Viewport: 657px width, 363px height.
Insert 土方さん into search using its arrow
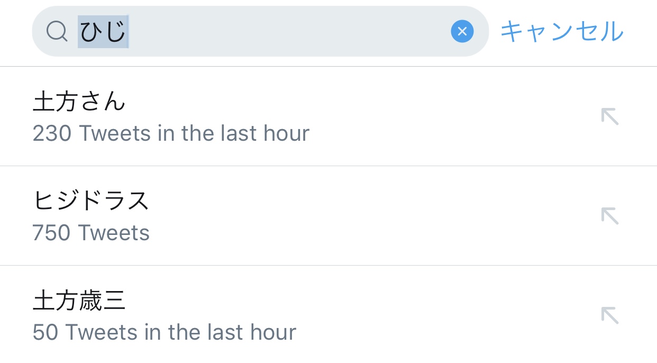coord(610,116)
